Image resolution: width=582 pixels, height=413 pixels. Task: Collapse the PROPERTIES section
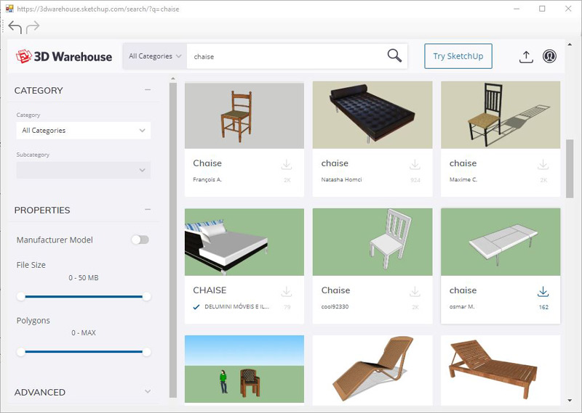[x=148, y=210]
